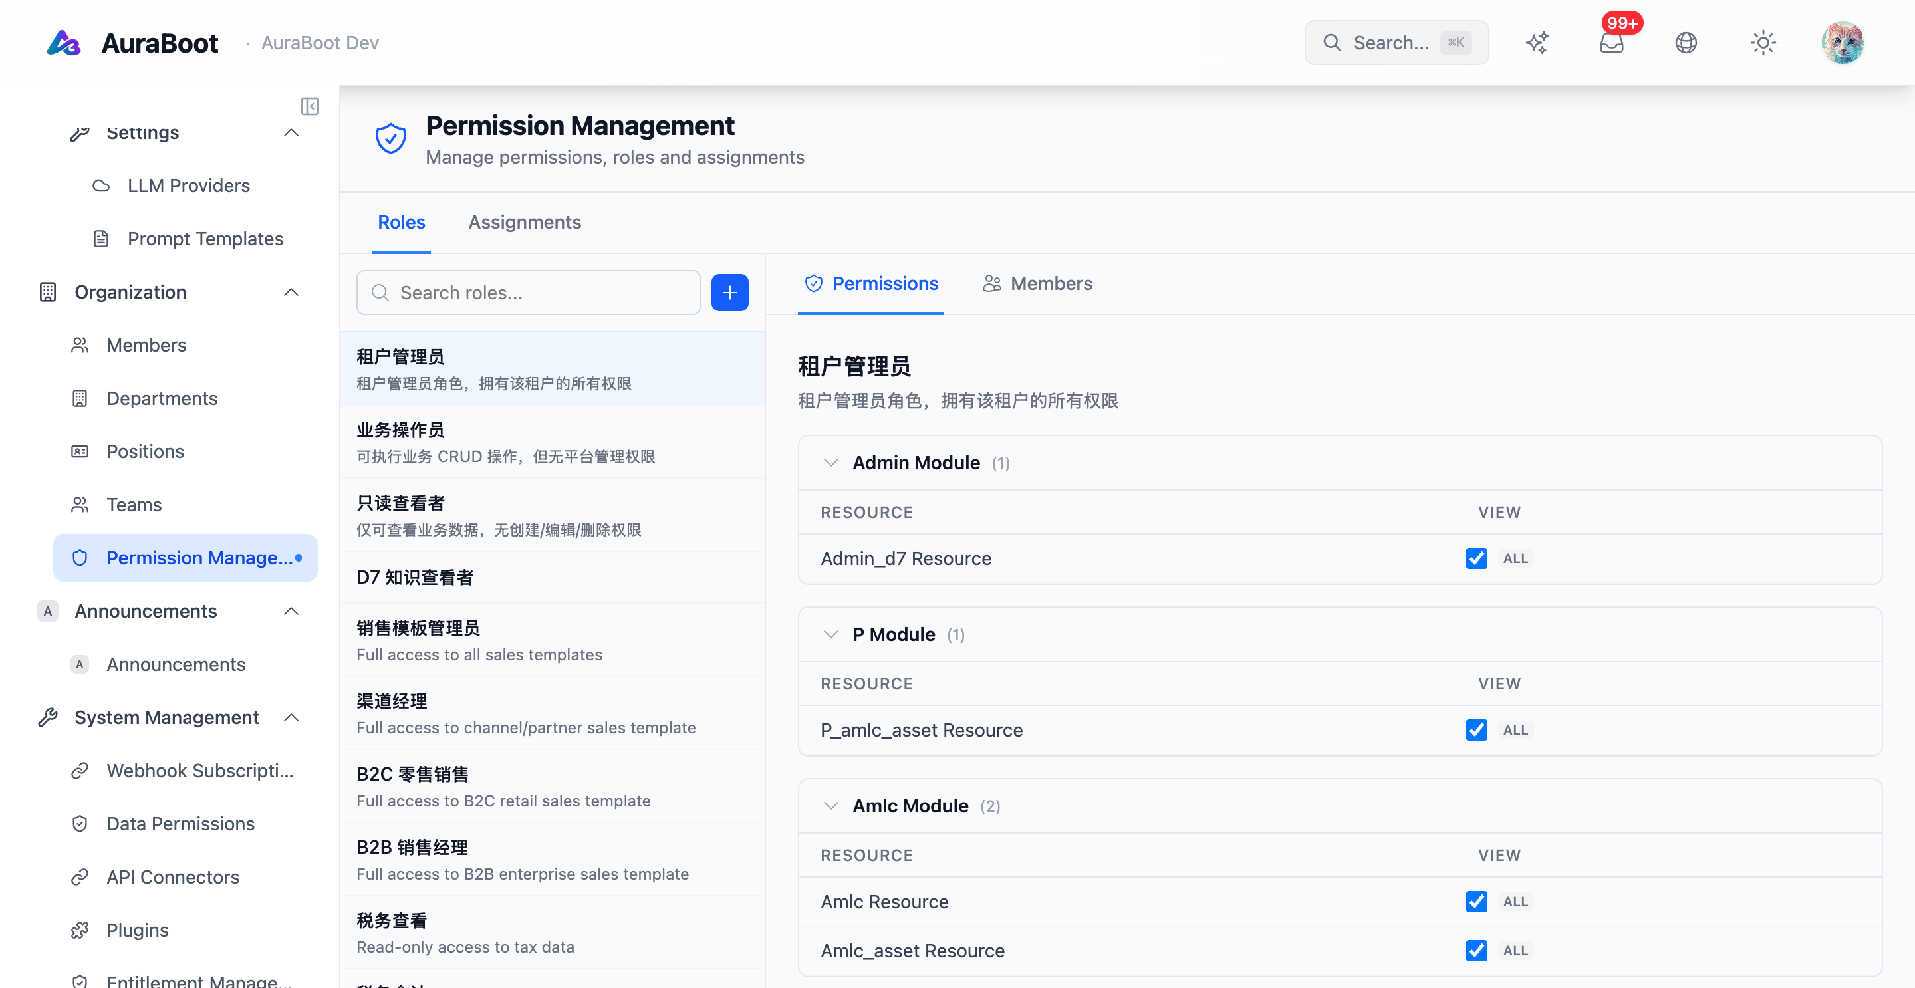
Task: Open the Positions page
Action: (186, 452)
